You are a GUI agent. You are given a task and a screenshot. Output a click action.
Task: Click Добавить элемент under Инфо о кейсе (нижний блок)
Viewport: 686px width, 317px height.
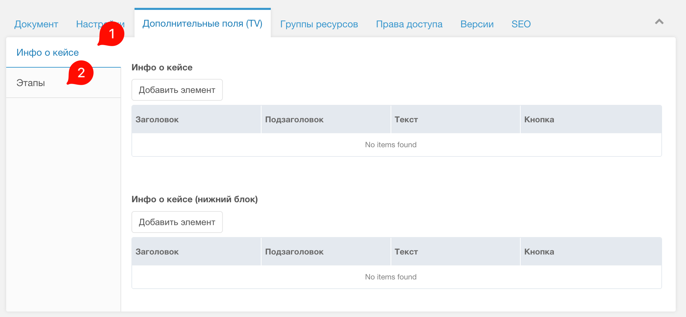(x=177, y=222)
